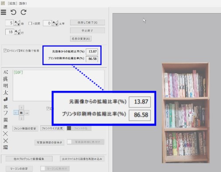Click the stepper beside the 18 行 field
The width and height of the screenshot is (221, 172).
point(17,32)
